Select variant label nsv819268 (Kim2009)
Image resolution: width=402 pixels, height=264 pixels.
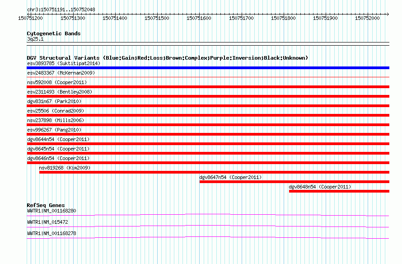coord(65,168)
